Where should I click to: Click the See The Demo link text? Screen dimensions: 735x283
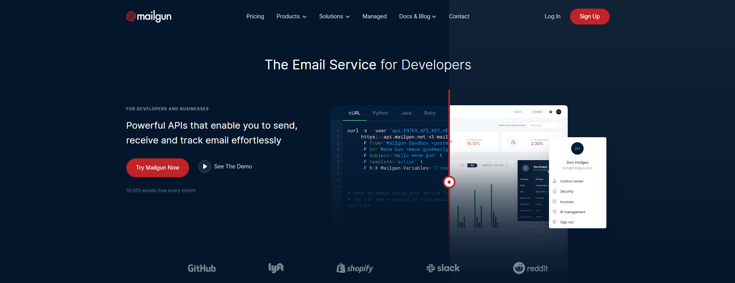point(233,166)
